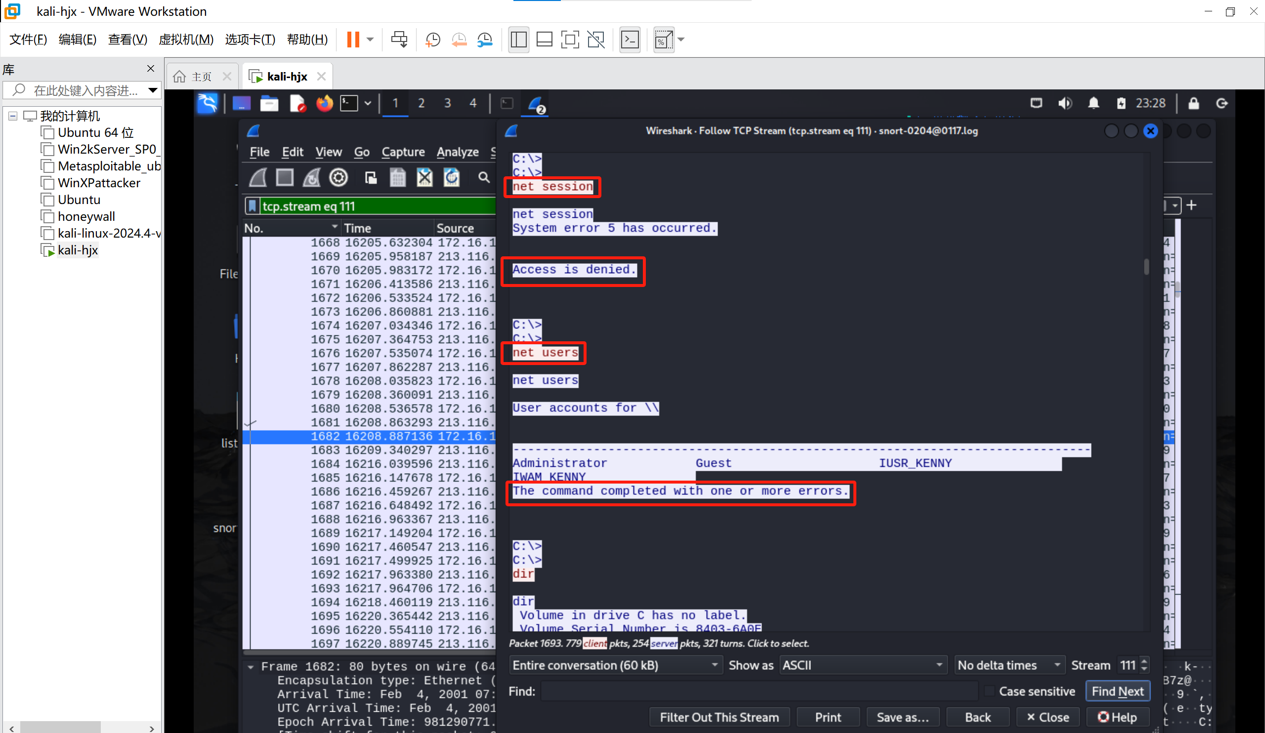
Task: Enter full screen mode icon in VMware toolbar
Action: click(570, 39)
